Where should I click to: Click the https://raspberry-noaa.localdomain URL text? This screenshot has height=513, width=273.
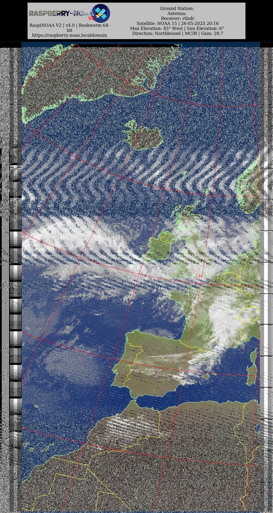click(70, 35)
